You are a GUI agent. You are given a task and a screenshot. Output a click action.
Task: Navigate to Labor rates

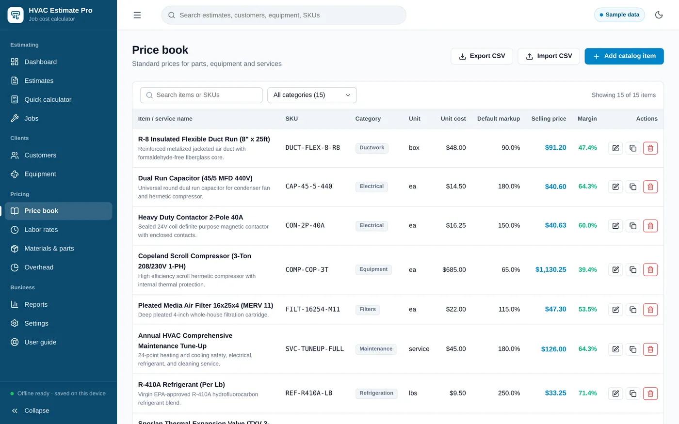tap(58, 230)
